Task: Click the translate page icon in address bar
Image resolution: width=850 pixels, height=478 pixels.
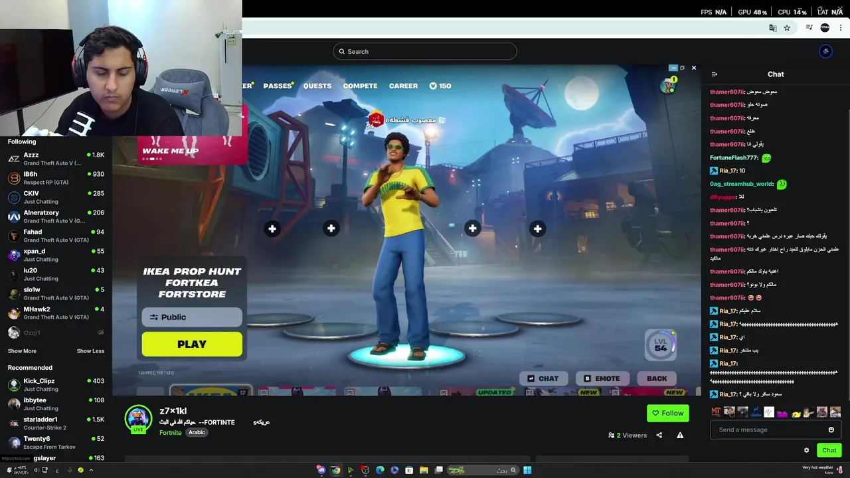Action: pos(772,28)
